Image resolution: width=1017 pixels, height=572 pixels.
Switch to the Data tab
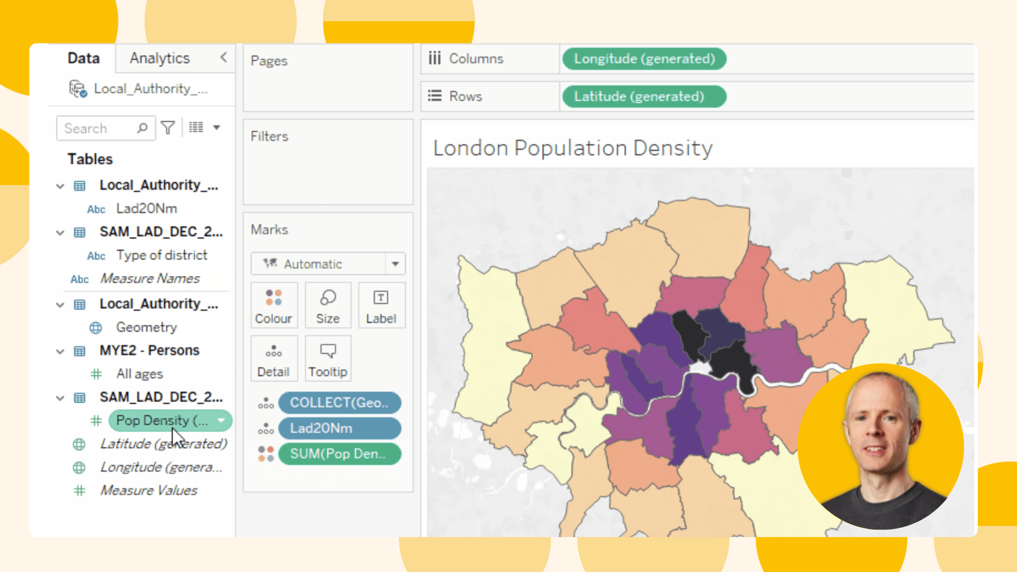click(x=83, y=58)
